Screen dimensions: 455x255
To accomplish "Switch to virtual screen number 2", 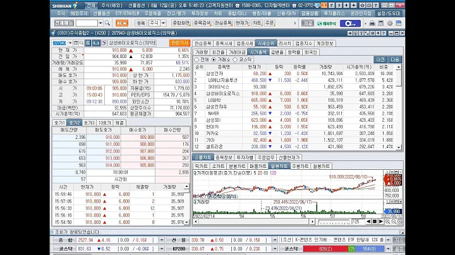I will point(331,5).
